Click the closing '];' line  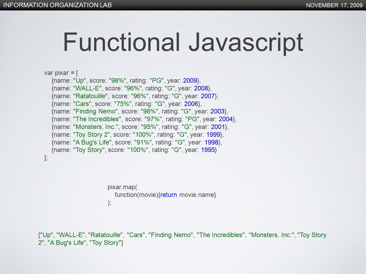pyautogui.click(x=46, y=158)
